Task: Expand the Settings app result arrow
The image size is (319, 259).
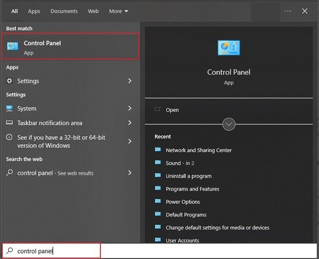Action: click(130, 81)
